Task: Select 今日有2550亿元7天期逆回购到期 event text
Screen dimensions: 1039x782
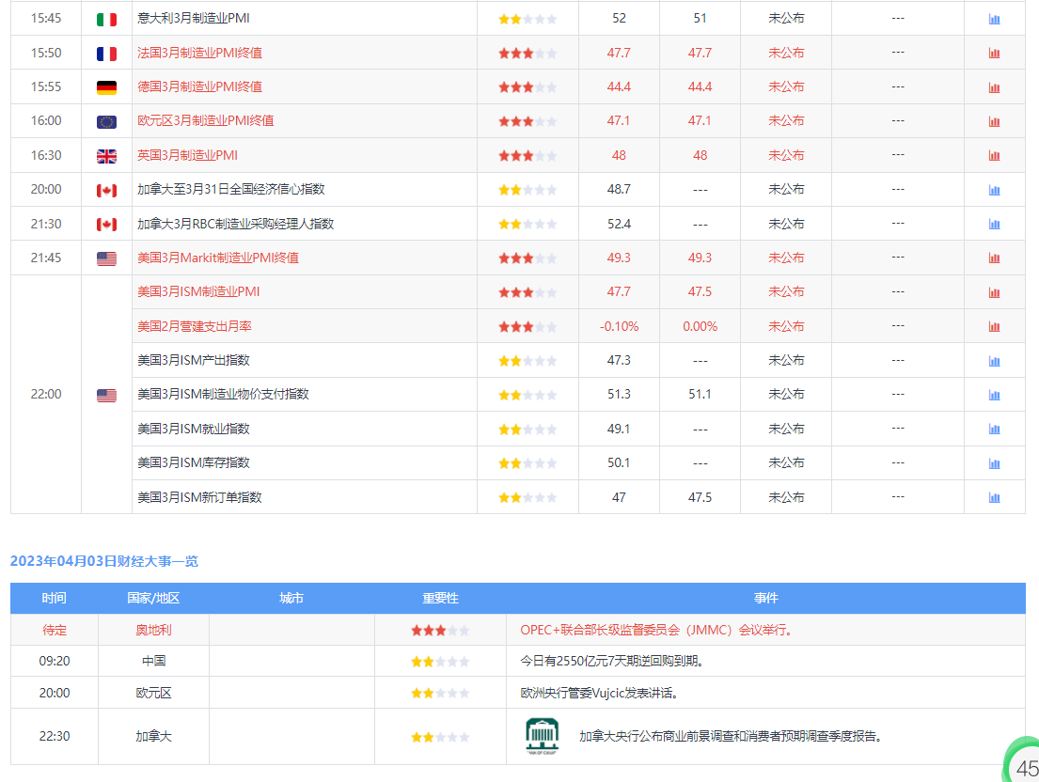Action: coord(611,661)
